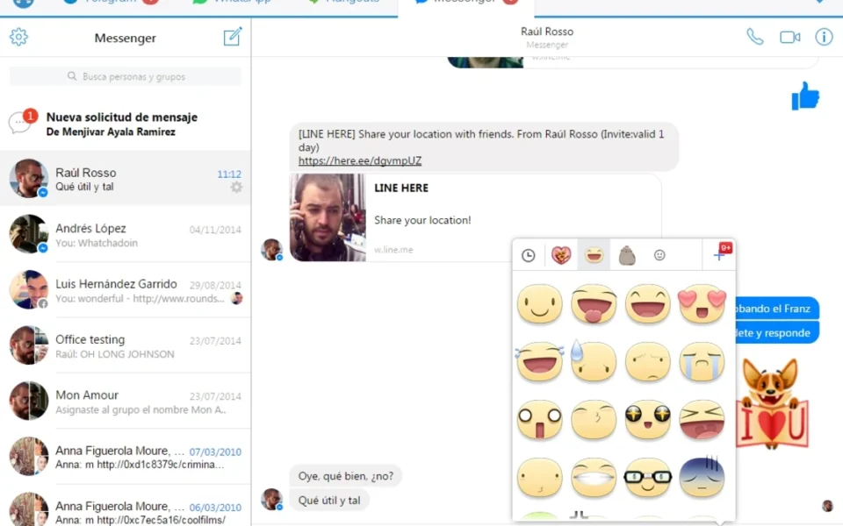Compose a new message

tap(232, 37)
